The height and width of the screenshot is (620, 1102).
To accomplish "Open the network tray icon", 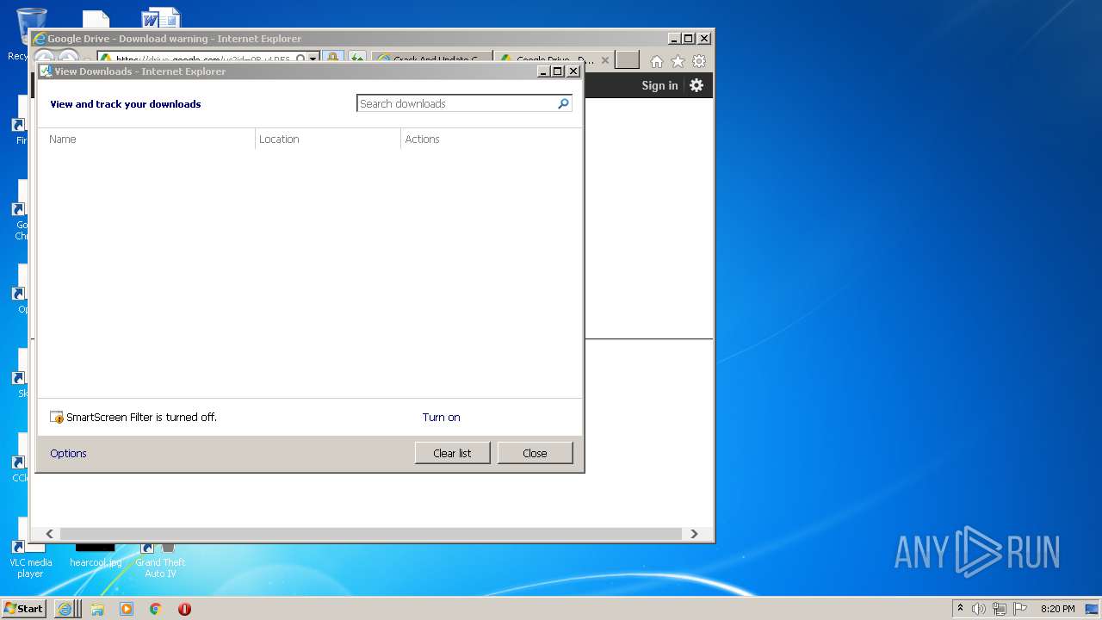I will 999,609.
